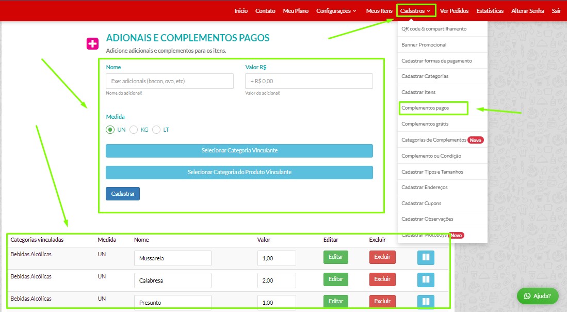
Task: Expand the Cadastros dropdown menu
Action: coord(415,11)
